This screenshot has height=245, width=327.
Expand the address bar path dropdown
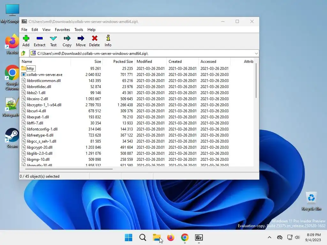256,54
